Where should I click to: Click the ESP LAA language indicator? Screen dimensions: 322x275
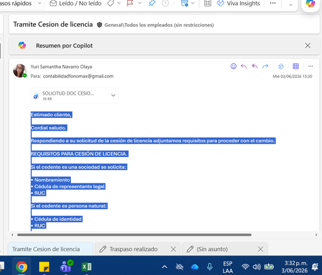click(227, 267)
